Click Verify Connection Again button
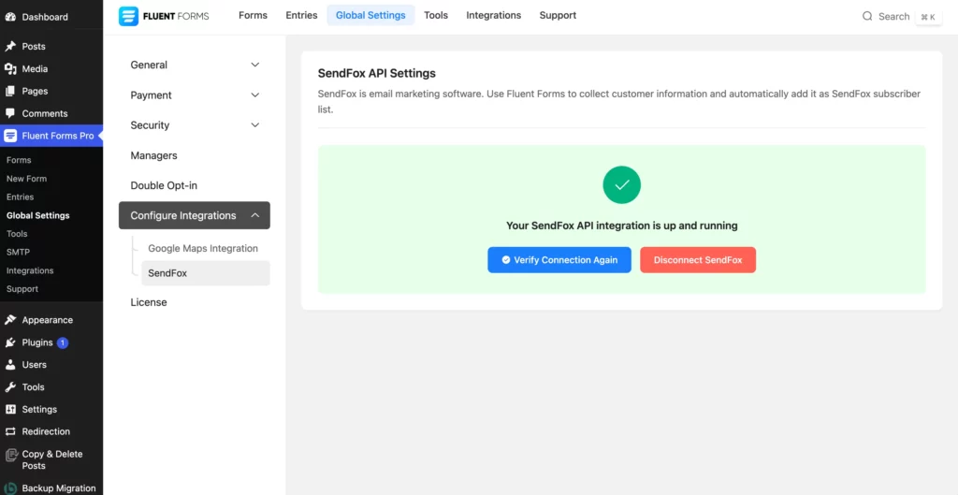958x495 pixels. pos(559,260)
